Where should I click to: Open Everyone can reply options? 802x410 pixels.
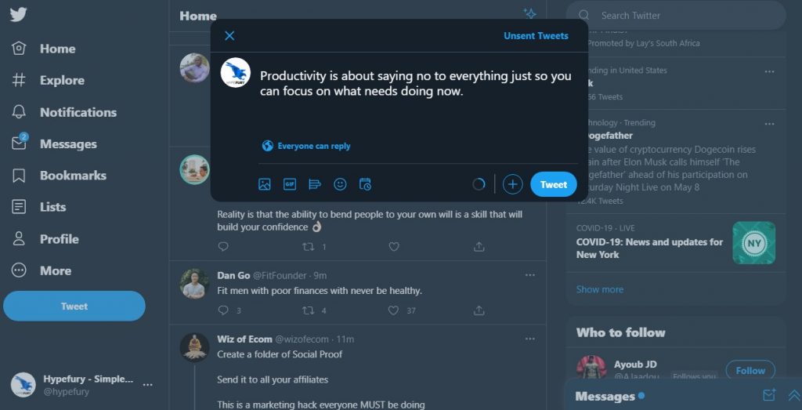click(x=306, y=146)
